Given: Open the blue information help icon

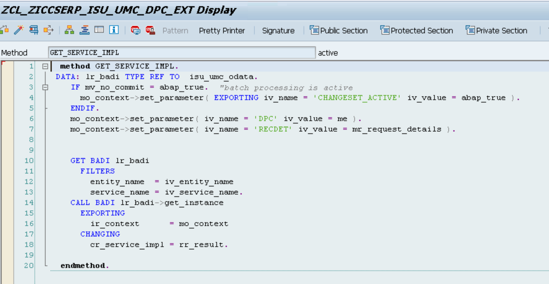Looking at the screenshot, I should 114,30.
